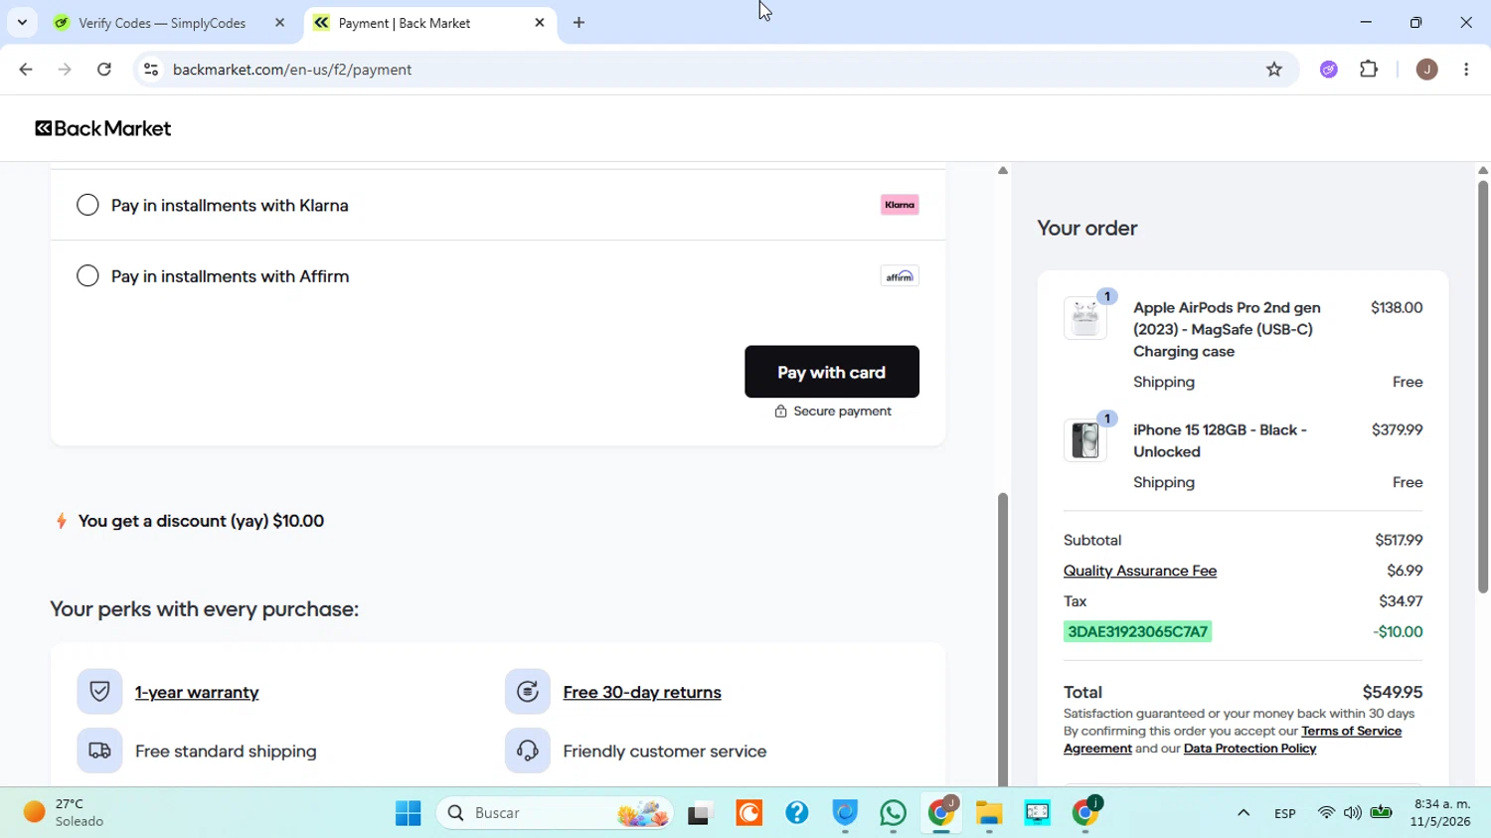Click the ESP language indicator

1284,813
